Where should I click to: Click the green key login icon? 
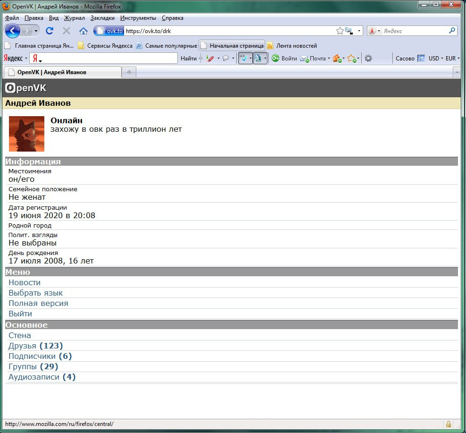click(x=275, y=59)
